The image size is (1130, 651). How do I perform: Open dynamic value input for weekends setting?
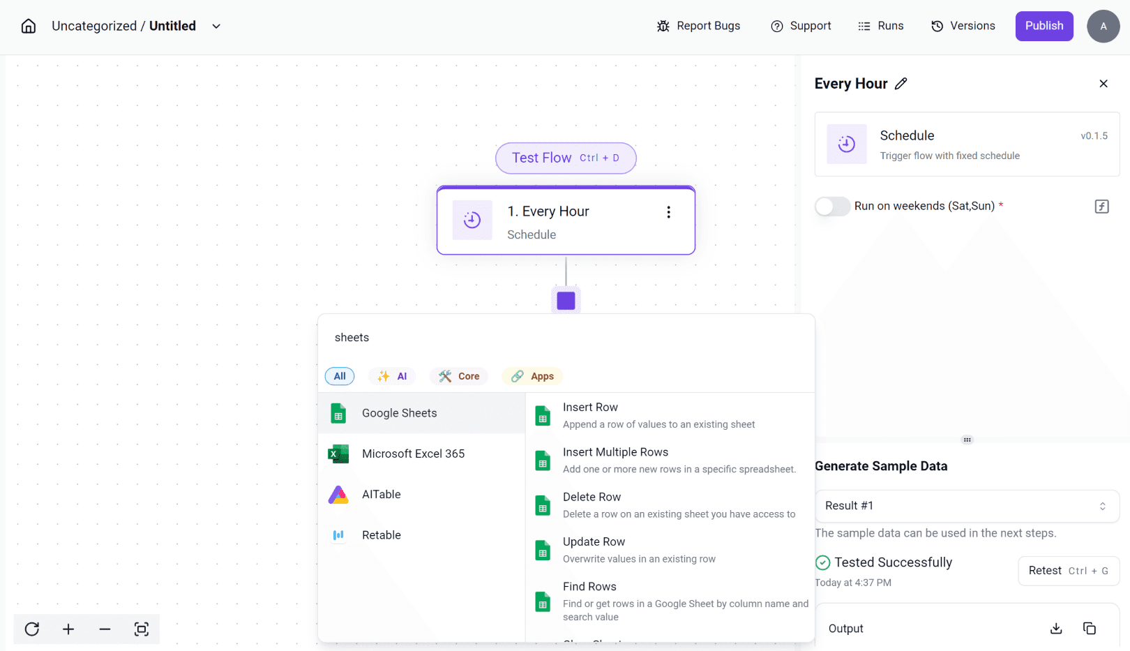pos(1101,206)
